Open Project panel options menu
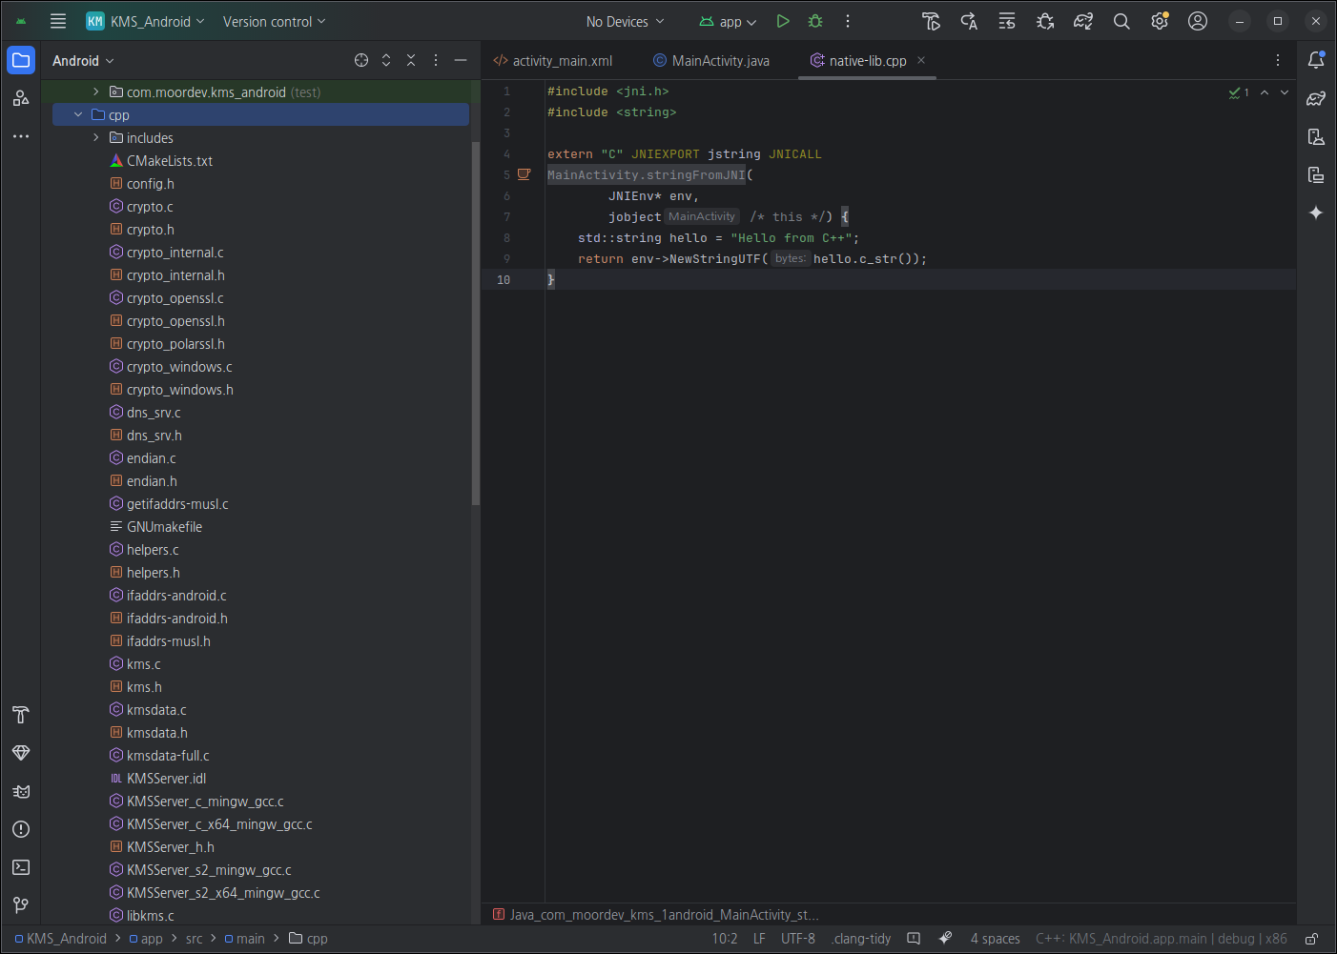 tap(436, 60)
